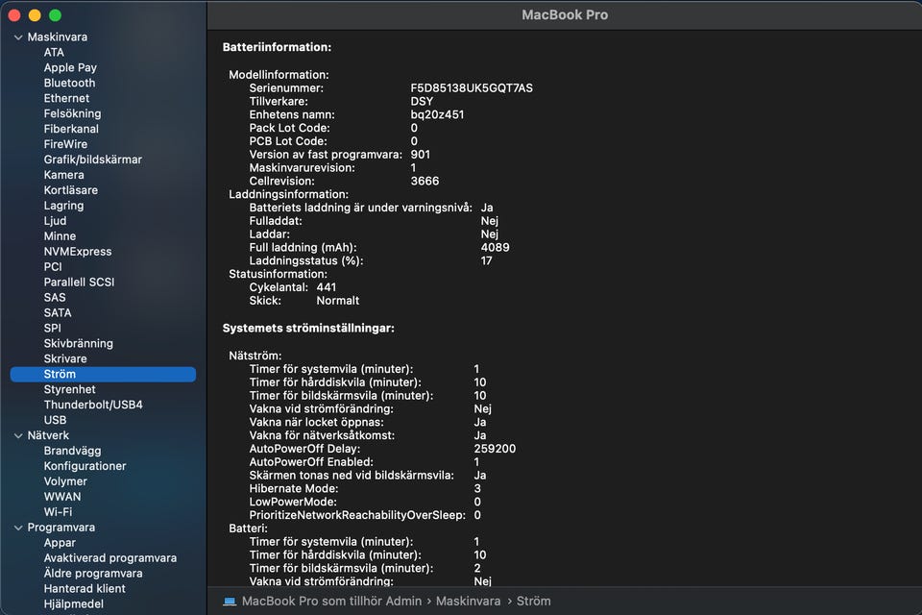Open Parallell SCSI entry
The height and width of the screenshot is (615, 922).
pos(79,282)
